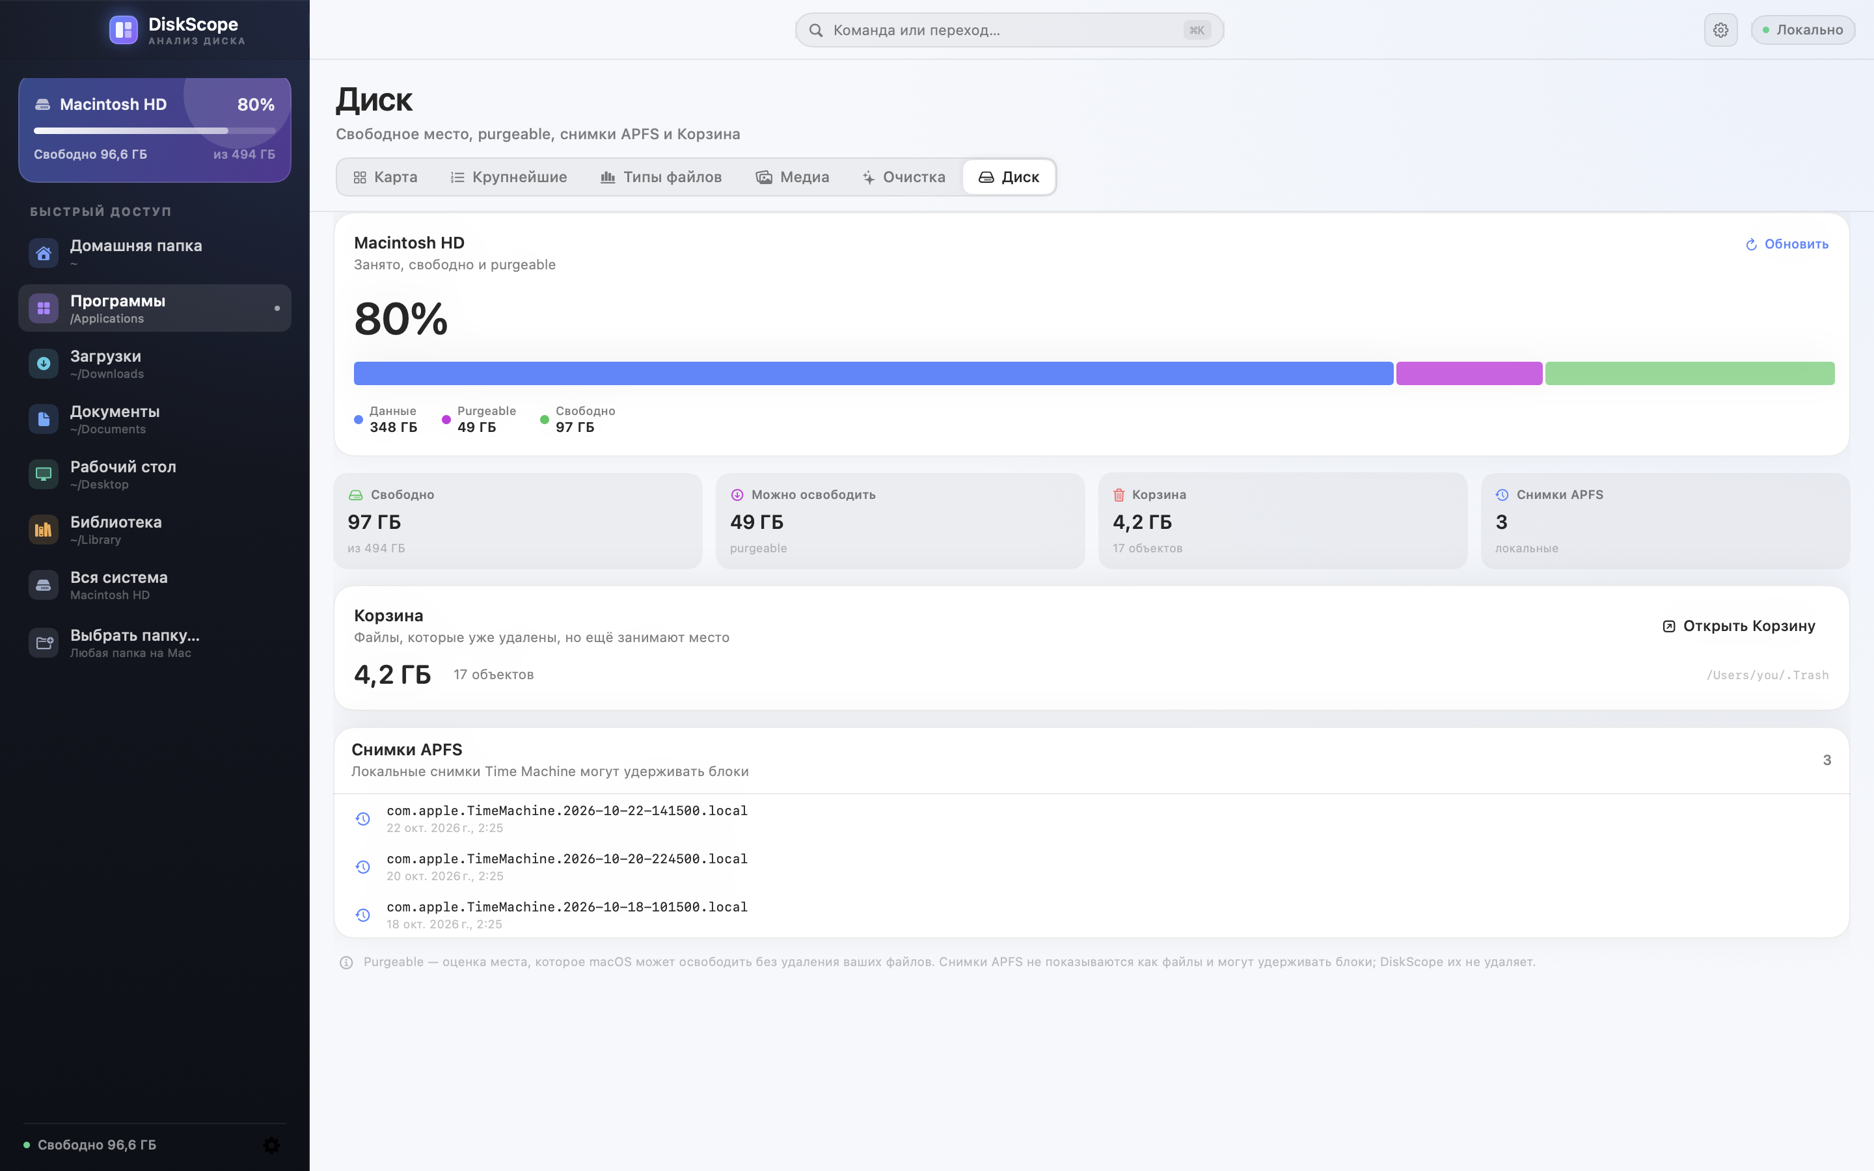The height and width of the screenshot is (1171, 1874).
Task: Switch to the Крупнейшие tab
Action: [509, 178]
